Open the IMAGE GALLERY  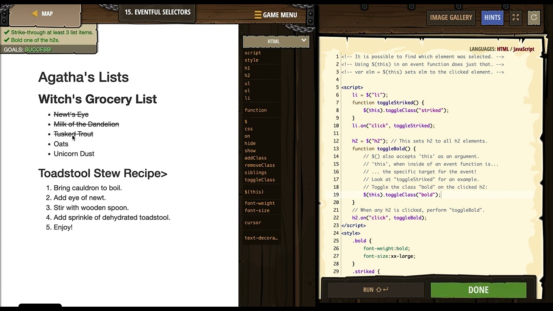pyautogui.click(x=451, y=17)
